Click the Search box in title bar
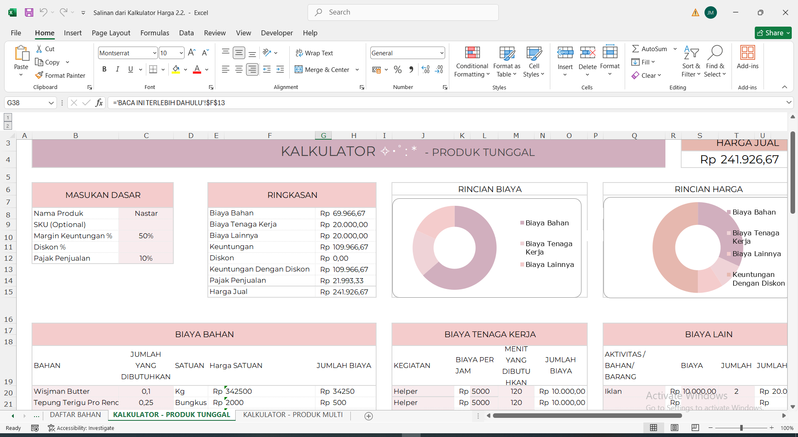Viewport: 798px width, 437px height. click(403, 12)
